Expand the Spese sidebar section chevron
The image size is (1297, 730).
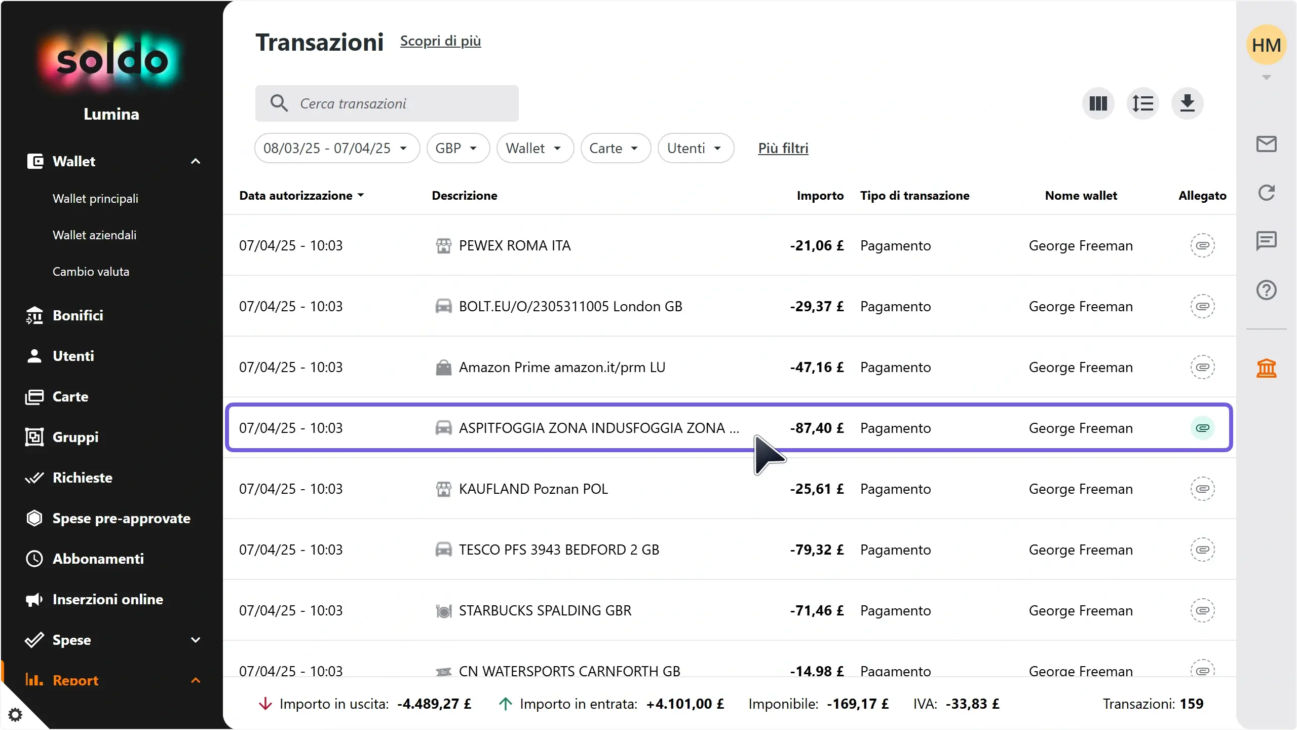point(196,640)
